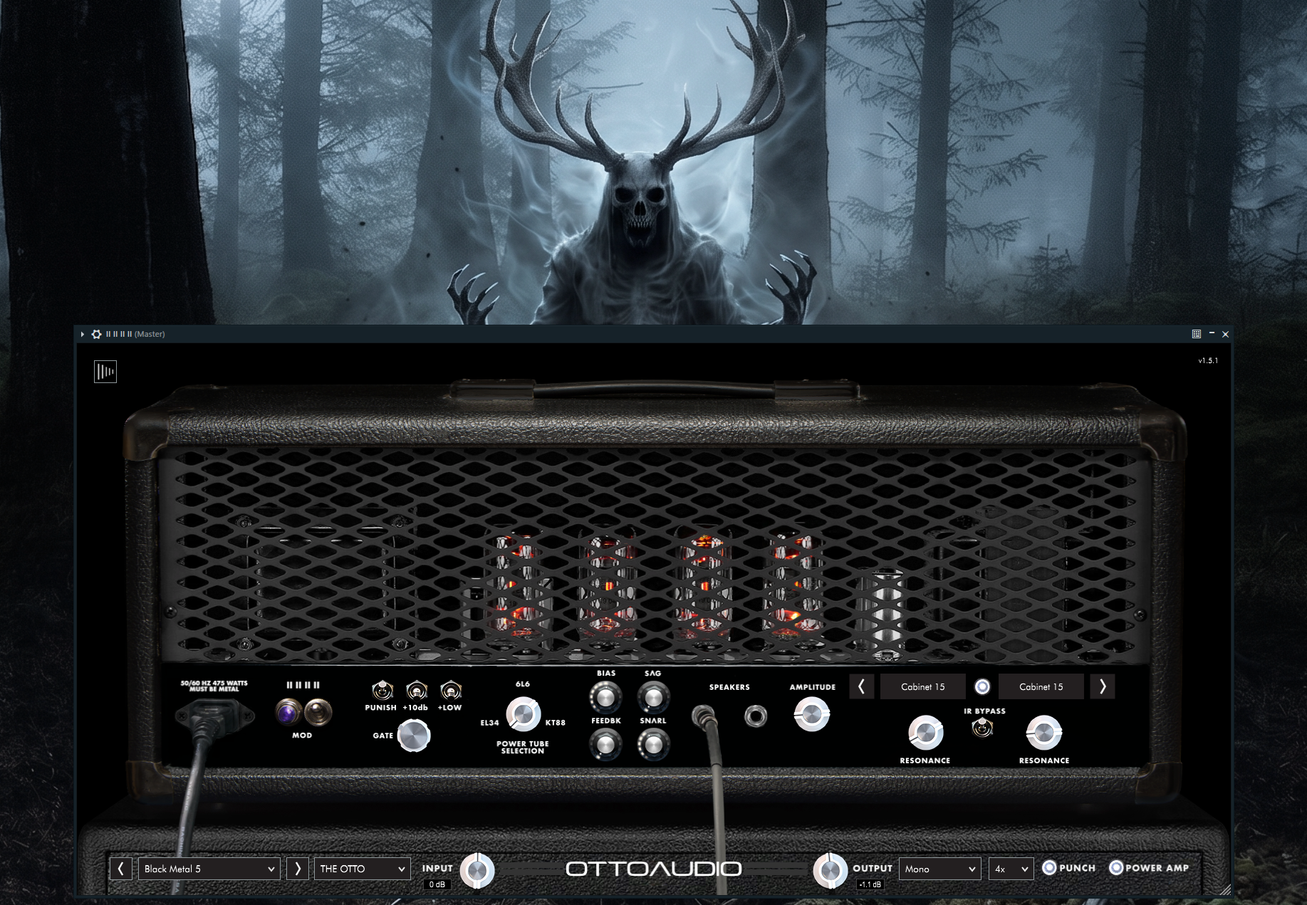Flip the MOD toggle switch
Image resolution: width=1307 pixels, height=905 pixels.
click(x=317, y=712)
